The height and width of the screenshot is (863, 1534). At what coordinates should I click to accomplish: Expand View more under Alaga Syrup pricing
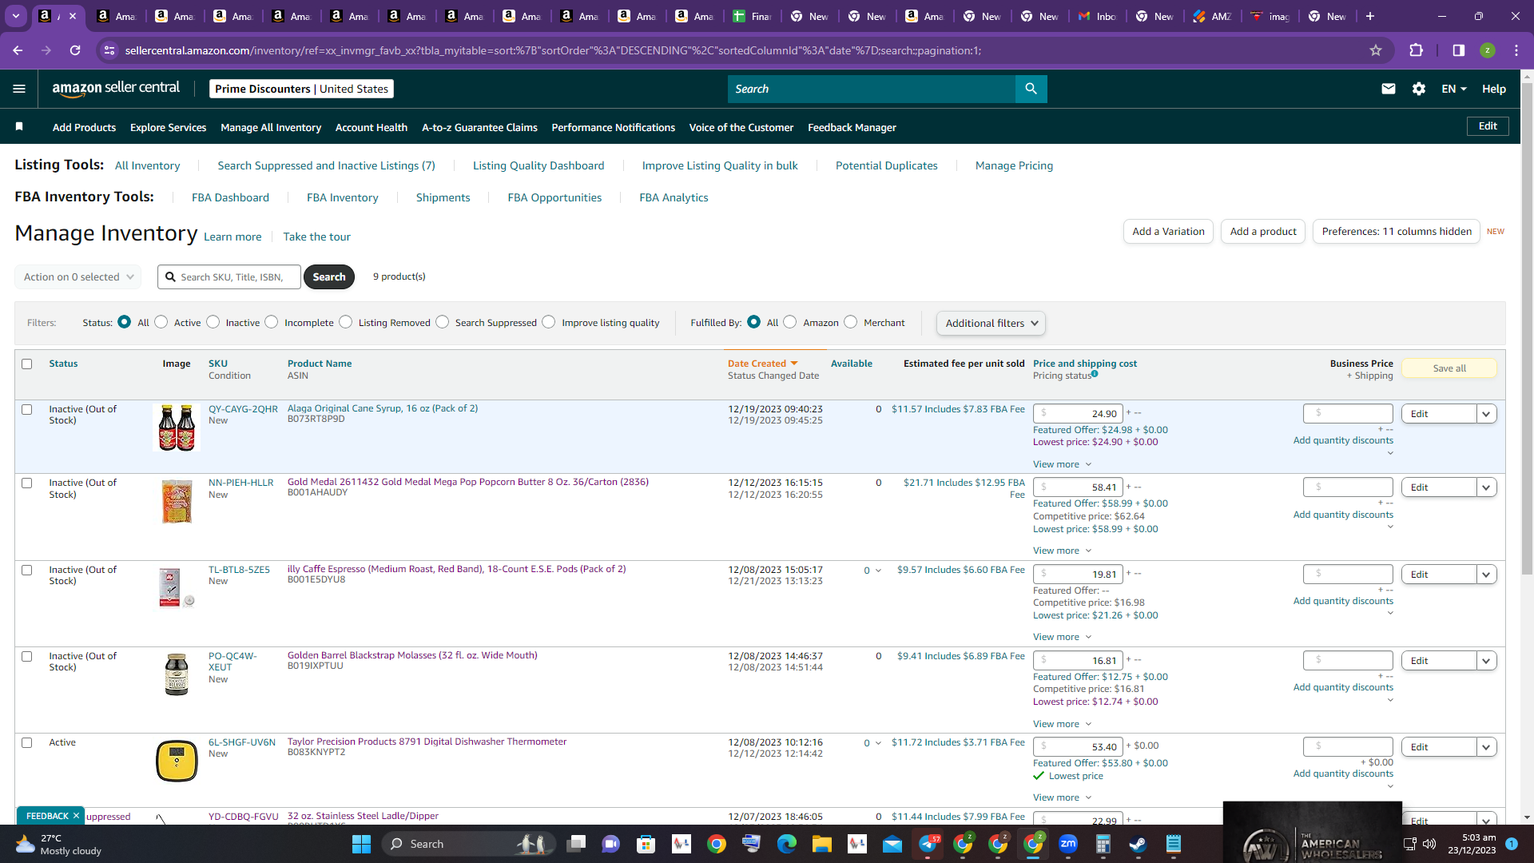tap(1062, 464)
